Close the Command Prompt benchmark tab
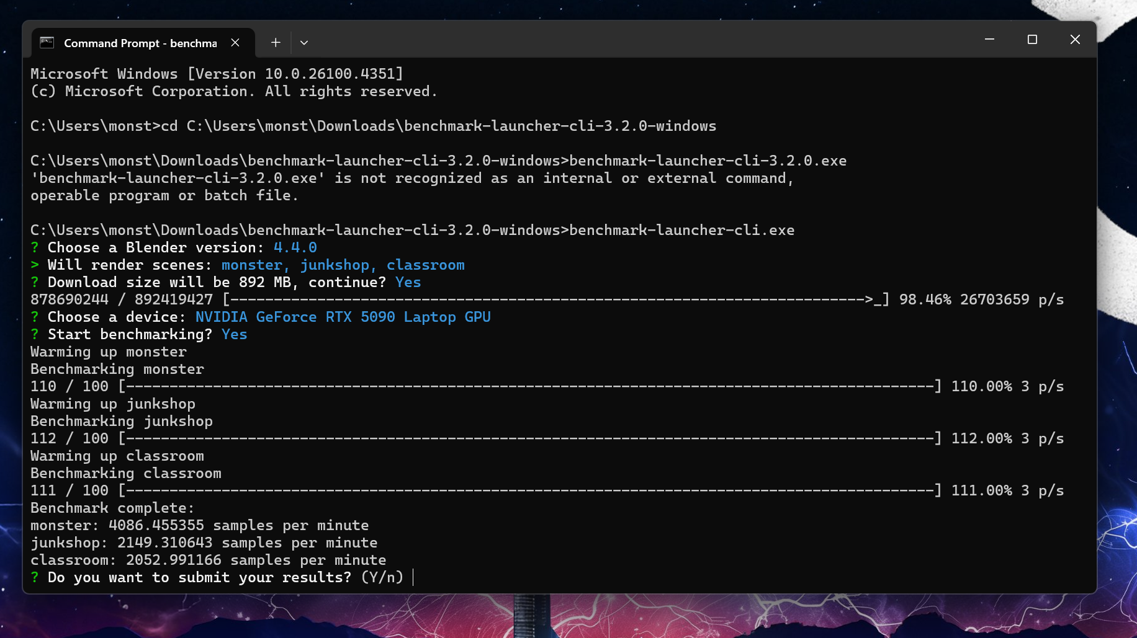This screenshot has width=1137, height=638. (235, 43)
